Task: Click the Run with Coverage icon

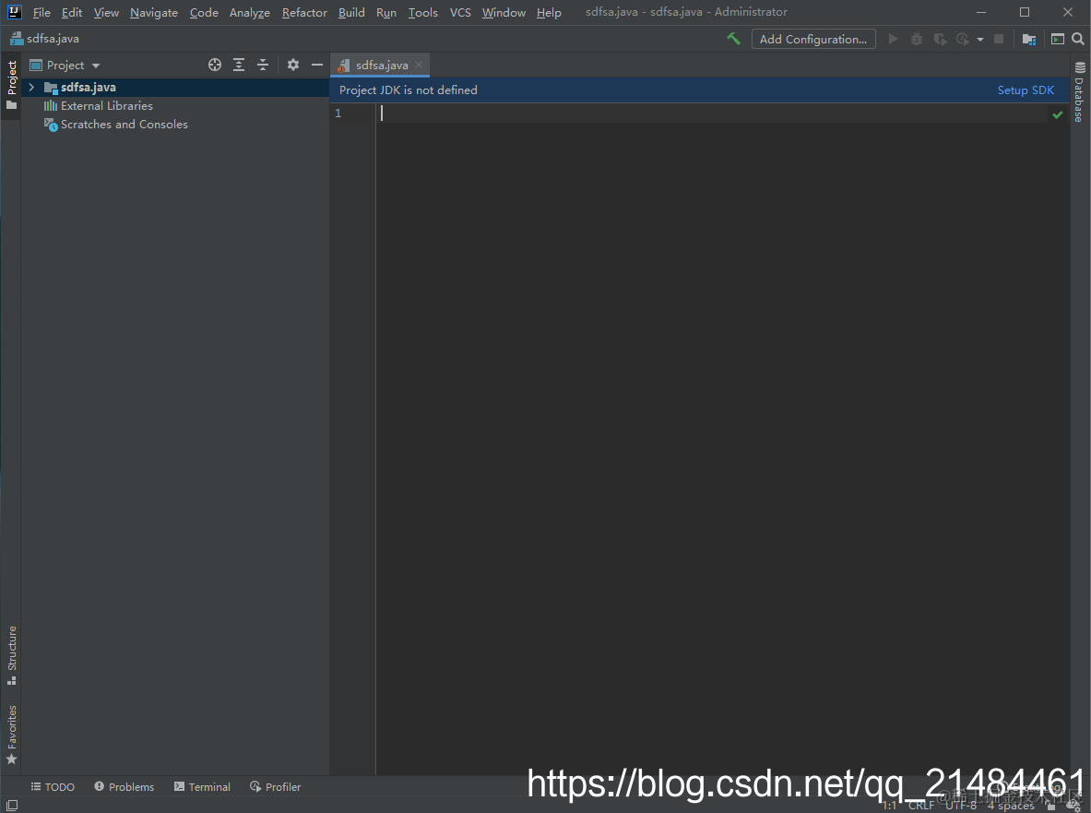Action: point(940,39)
